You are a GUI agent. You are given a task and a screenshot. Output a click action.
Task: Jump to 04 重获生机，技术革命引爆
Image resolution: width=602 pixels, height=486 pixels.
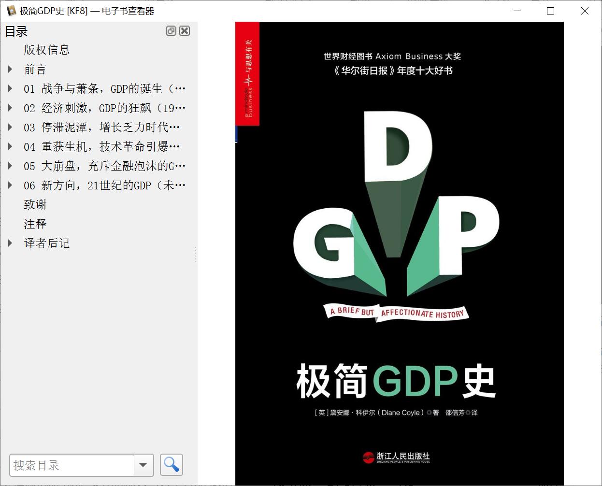[102, 146]
